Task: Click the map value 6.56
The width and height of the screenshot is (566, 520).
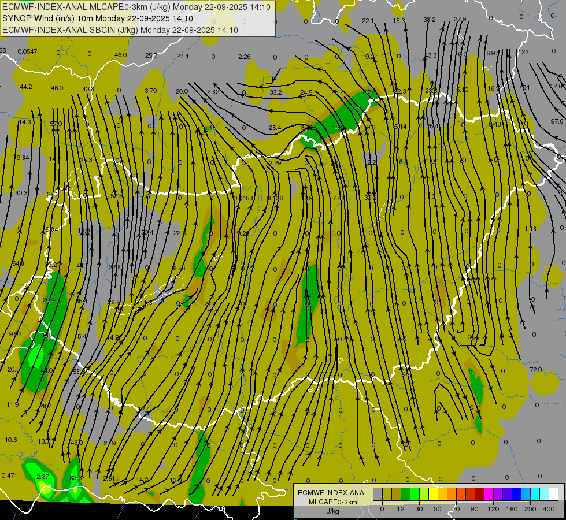Action: click(179, 268)
